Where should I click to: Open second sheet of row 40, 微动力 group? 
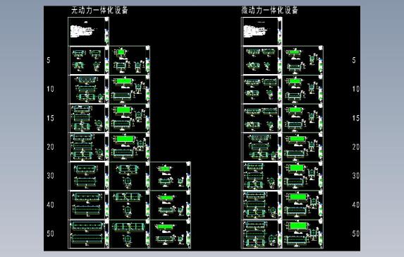tap(302, 205)
